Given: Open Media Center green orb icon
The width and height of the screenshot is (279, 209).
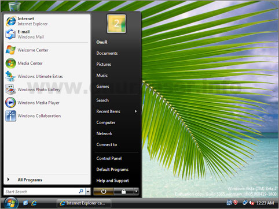Looking at the screenshot, I should (x=10, y=63).
